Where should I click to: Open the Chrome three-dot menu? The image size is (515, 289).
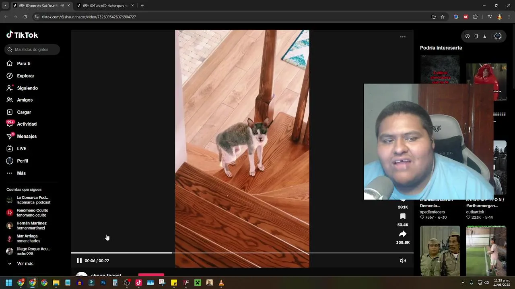pos(509,17)
